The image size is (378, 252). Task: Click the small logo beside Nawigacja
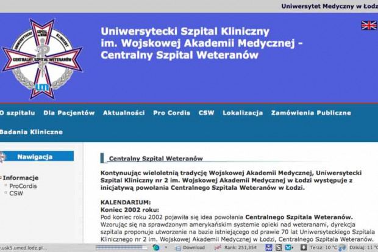click(x=2, y=157)
